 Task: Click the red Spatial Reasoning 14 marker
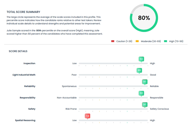pyautogui.click(x=87, y=116)
